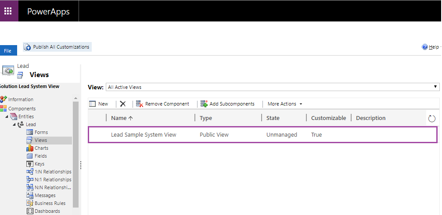The height and width of the screenshot is (215, 442).
Task: Click the navigation tree scrollbar
Action: pyautogui.click(x=75, y=155)
